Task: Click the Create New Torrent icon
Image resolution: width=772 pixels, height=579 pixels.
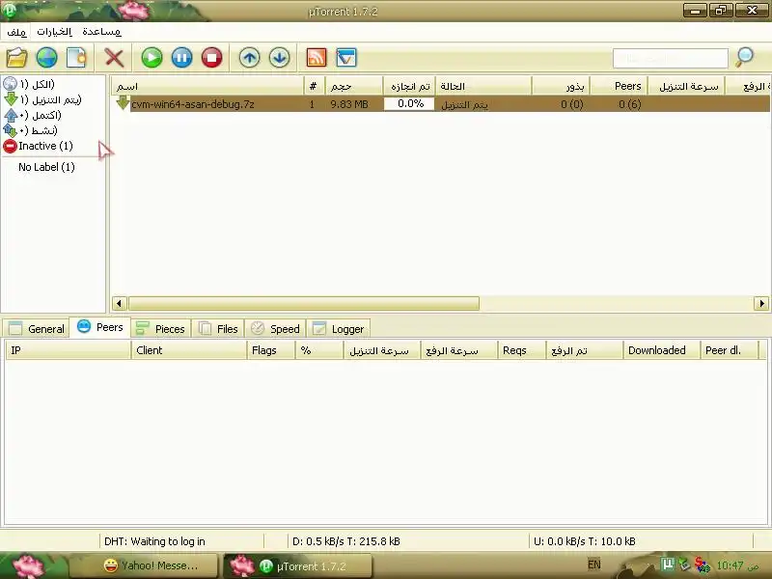Action: pyautogui.click(x=76, y=58)
